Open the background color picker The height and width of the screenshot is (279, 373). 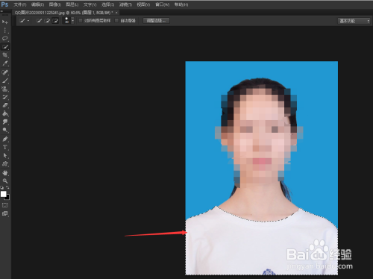pyautogui.click(x=7, y=198)
